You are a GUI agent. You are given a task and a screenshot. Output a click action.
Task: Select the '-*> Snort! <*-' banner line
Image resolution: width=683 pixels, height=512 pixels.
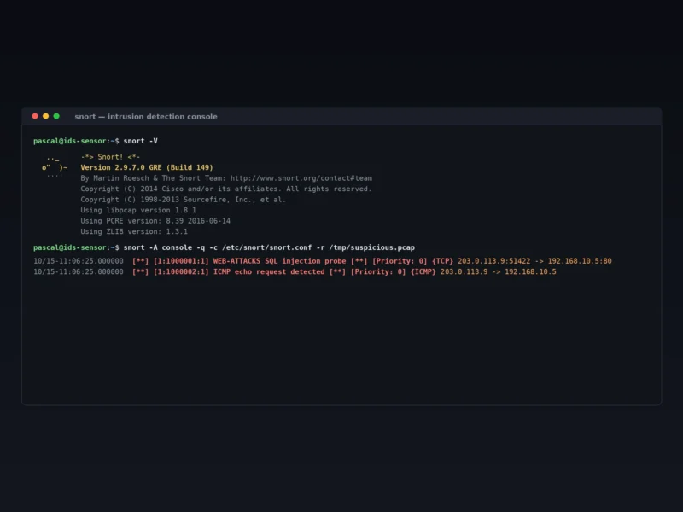[110, 157]
